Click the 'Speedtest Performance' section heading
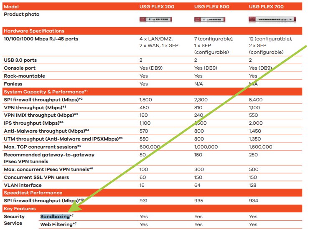 (33, 193)
